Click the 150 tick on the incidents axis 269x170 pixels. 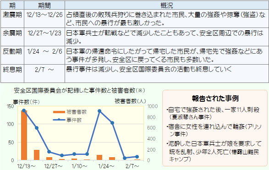pos(10,106)
